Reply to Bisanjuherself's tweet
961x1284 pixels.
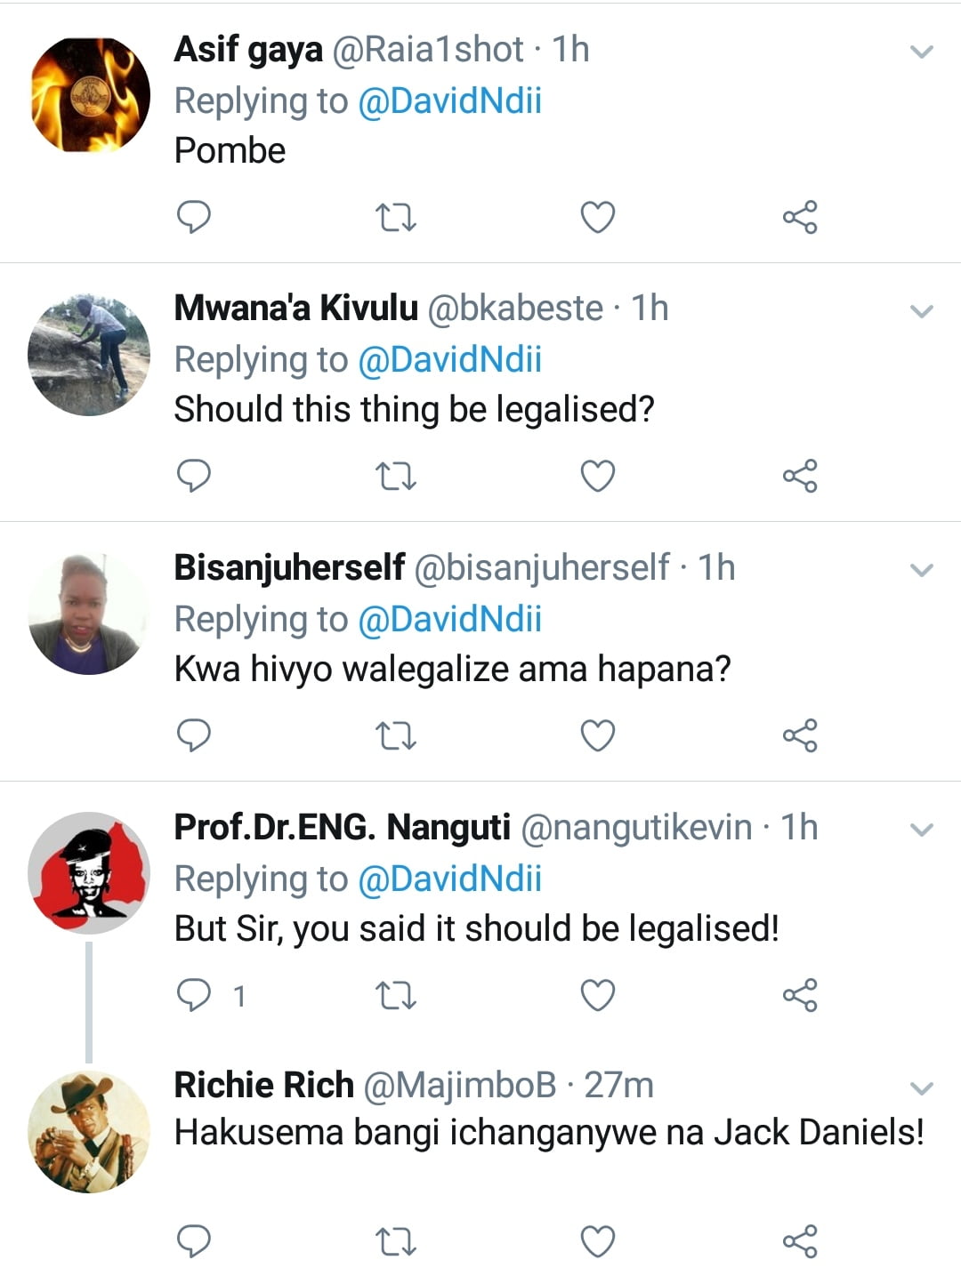pyautogui.click(x=194, y=735)
